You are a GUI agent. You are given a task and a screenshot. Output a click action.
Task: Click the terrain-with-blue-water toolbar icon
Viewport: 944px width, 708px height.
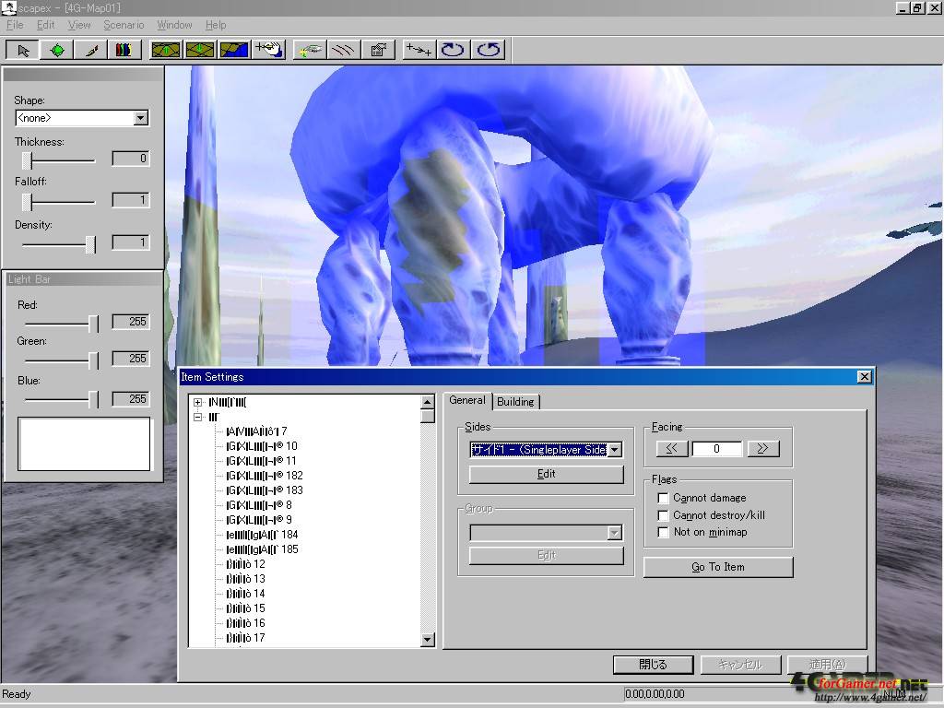(x=234, y=50)
